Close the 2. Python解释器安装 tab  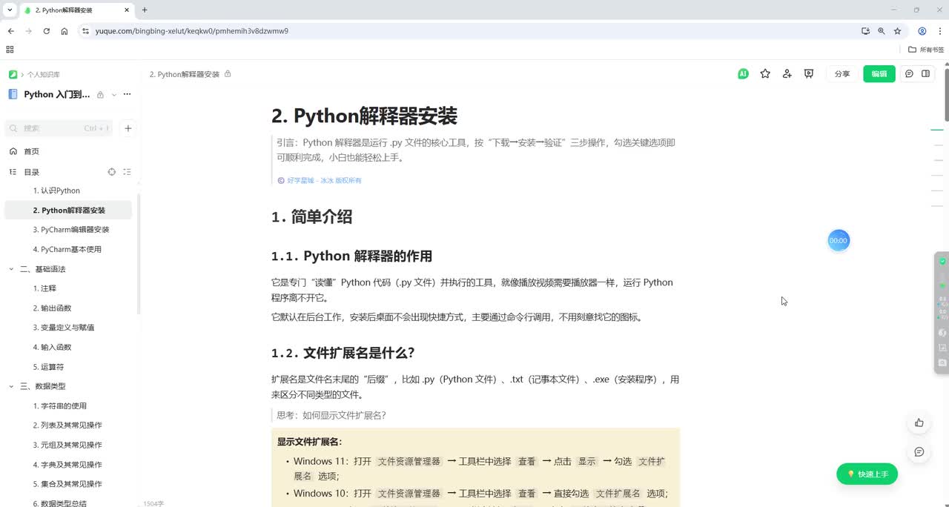(127, 10)
